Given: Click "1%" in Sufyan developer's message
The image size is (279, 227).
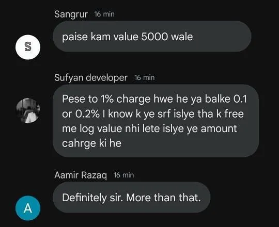Looking at the screenshot, I should [x=107, y=99].
